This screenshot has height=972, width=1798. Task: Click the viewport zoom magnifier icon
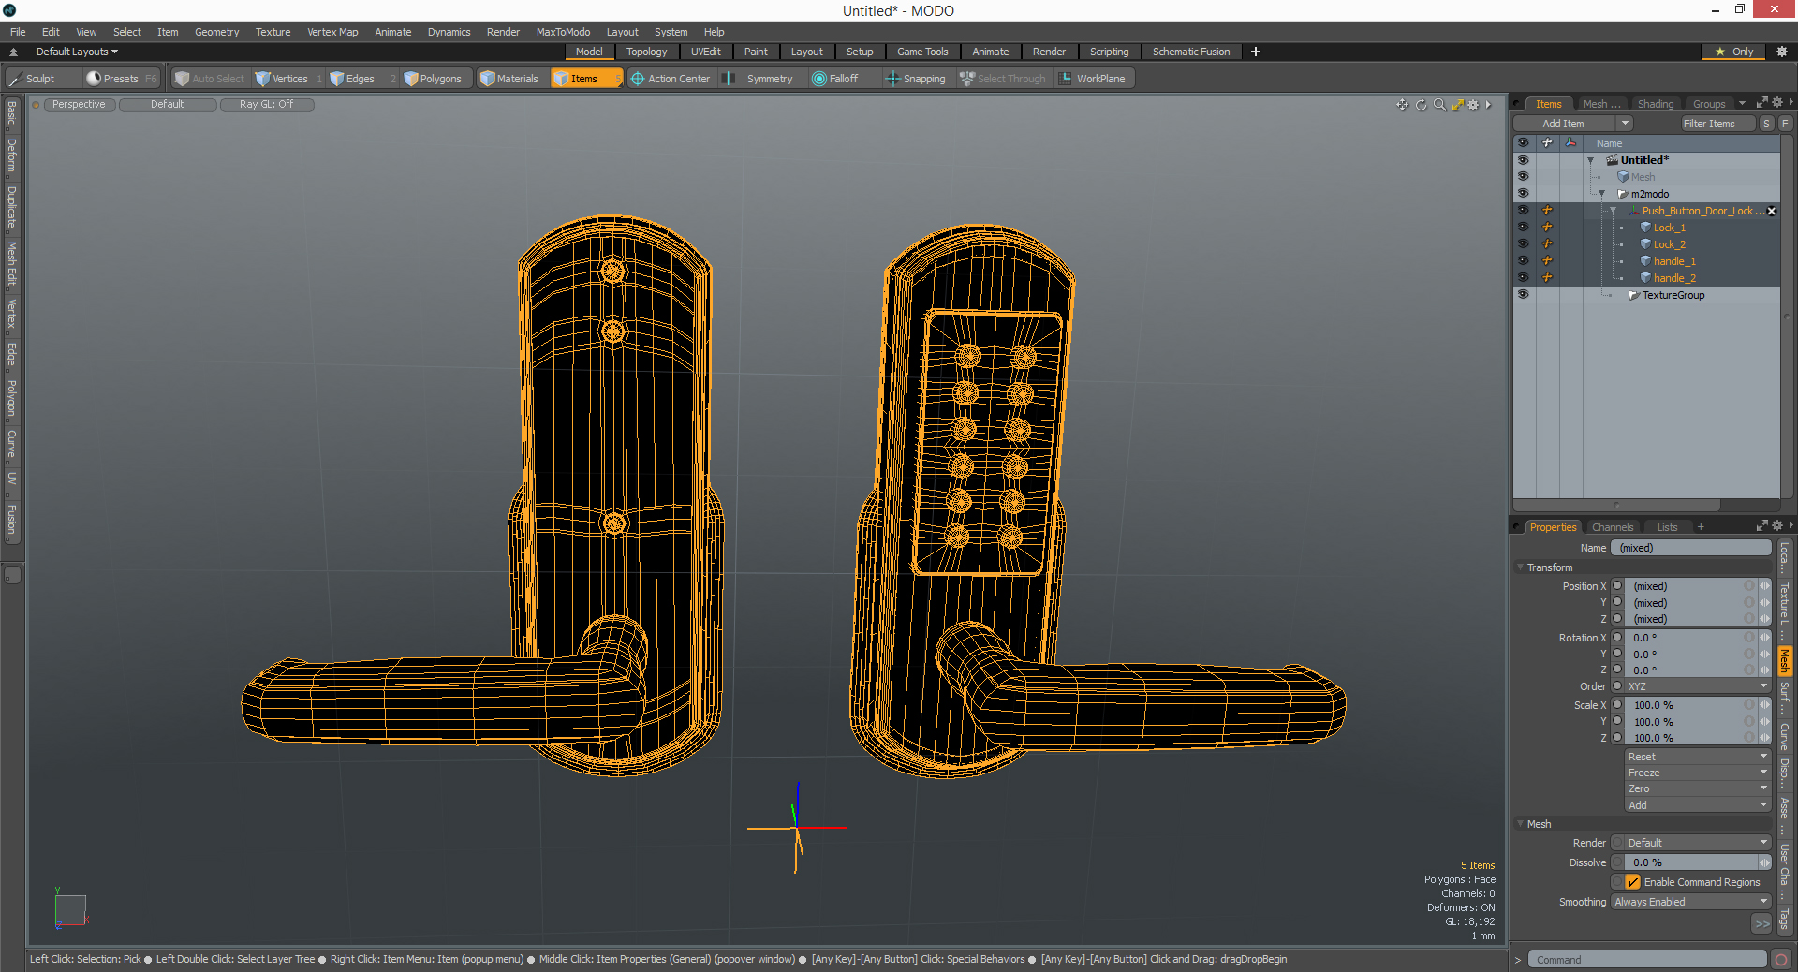[x=1439, y=105]
